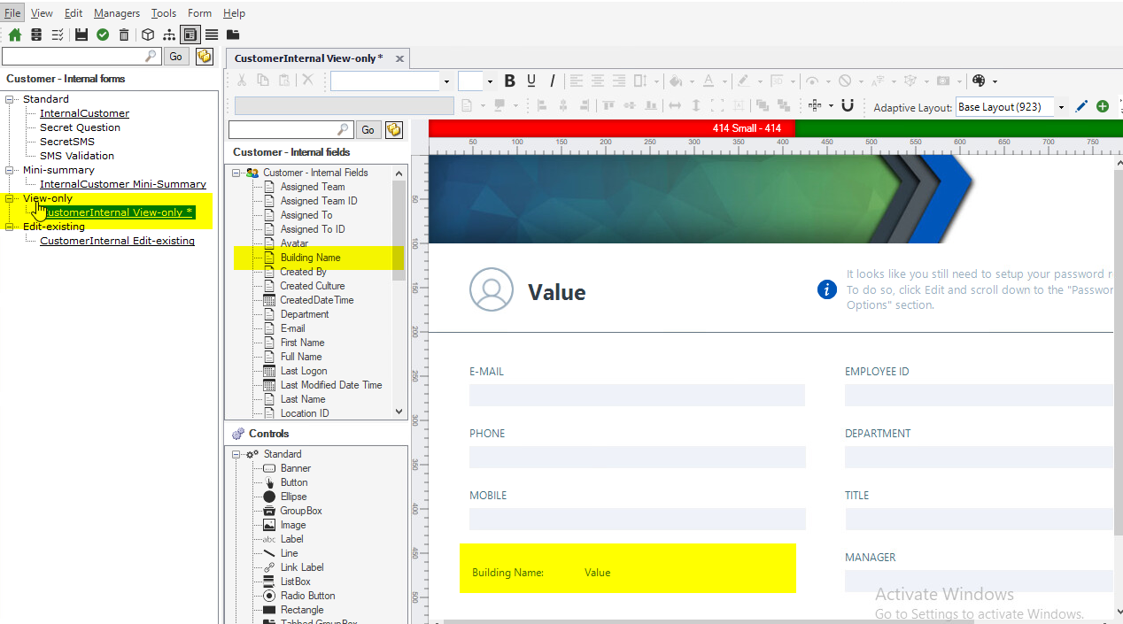Open the Tools menu
Screen dimensions: 1123x624
163,13
